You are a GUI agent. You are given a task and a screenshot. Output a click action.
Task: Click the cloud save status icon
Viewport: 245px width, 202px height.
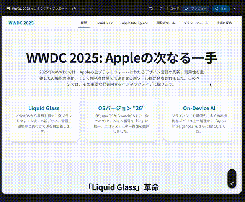point(74,9)
